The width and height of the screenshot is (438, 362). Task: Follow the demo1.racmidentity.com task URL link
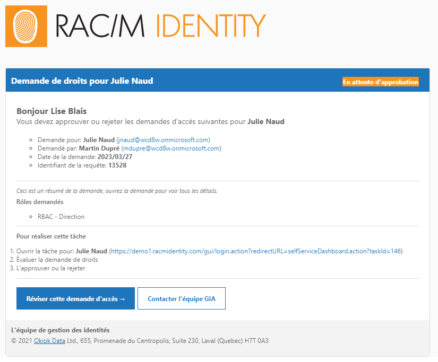point(256,251)
